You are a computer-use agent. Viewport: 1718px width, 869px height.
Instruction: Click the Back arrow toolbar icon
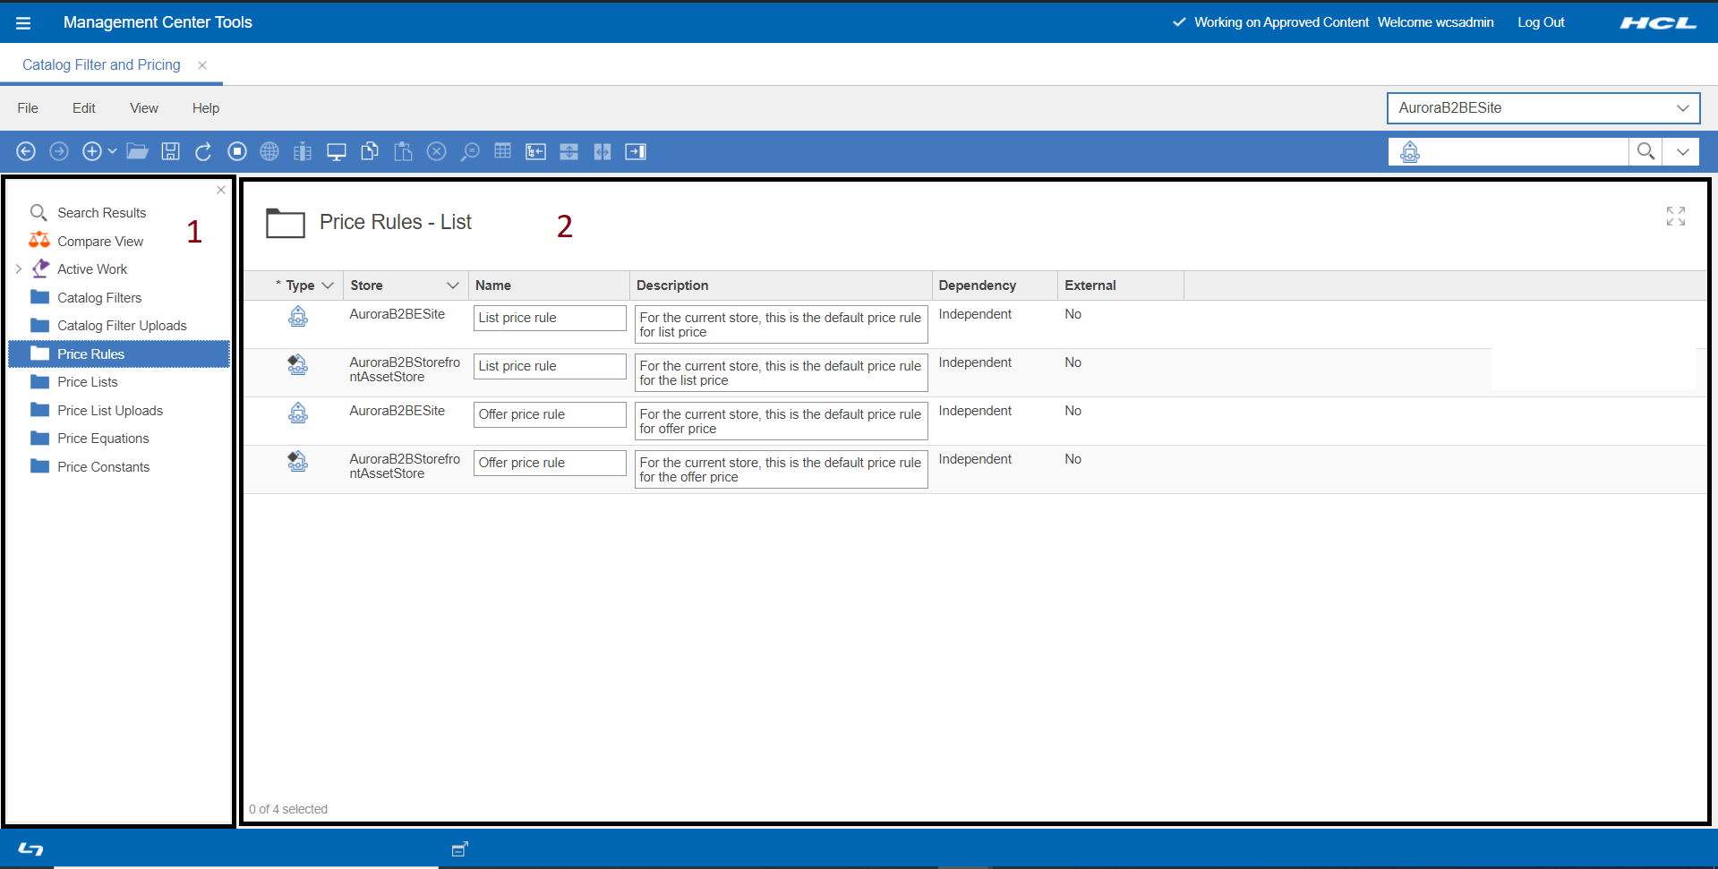point(26,151)
